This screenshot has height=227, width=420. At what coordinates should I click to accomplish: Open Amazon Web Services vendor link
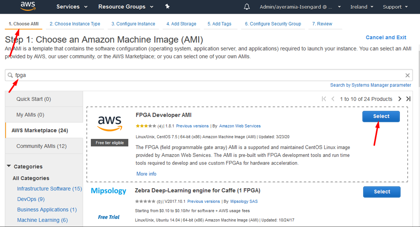pos(240,126)
